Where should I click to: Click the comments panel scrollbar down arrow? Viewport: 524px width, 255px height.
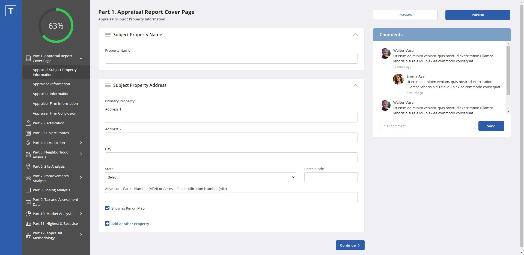[508, 112]
